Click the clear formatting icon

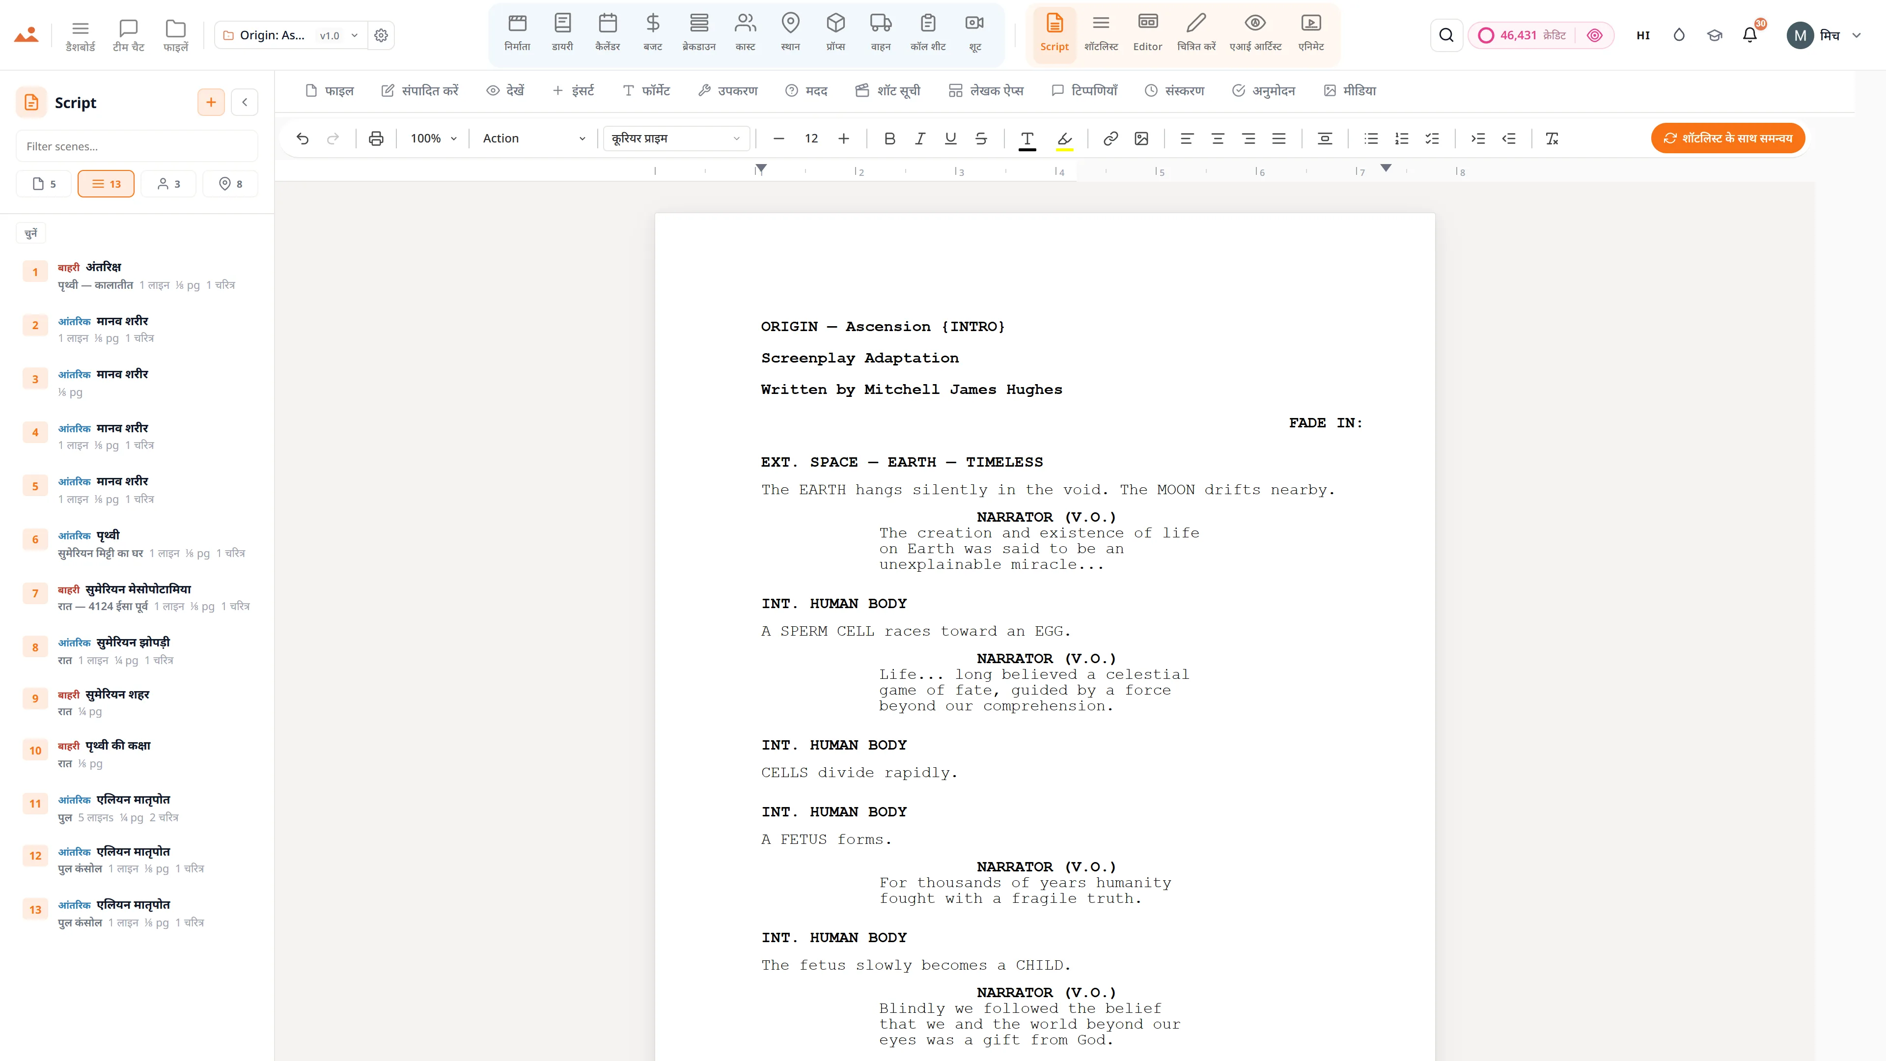coord(1552,139)
